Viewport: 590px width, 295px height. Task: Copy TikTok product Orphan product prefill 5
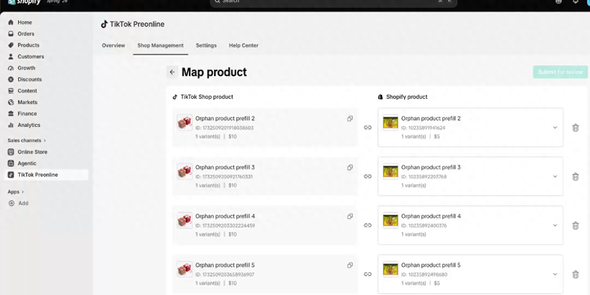350,265
